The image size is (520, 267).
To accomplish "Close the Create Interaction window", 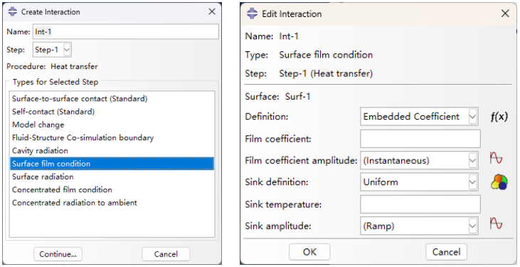I will point(212,11).
